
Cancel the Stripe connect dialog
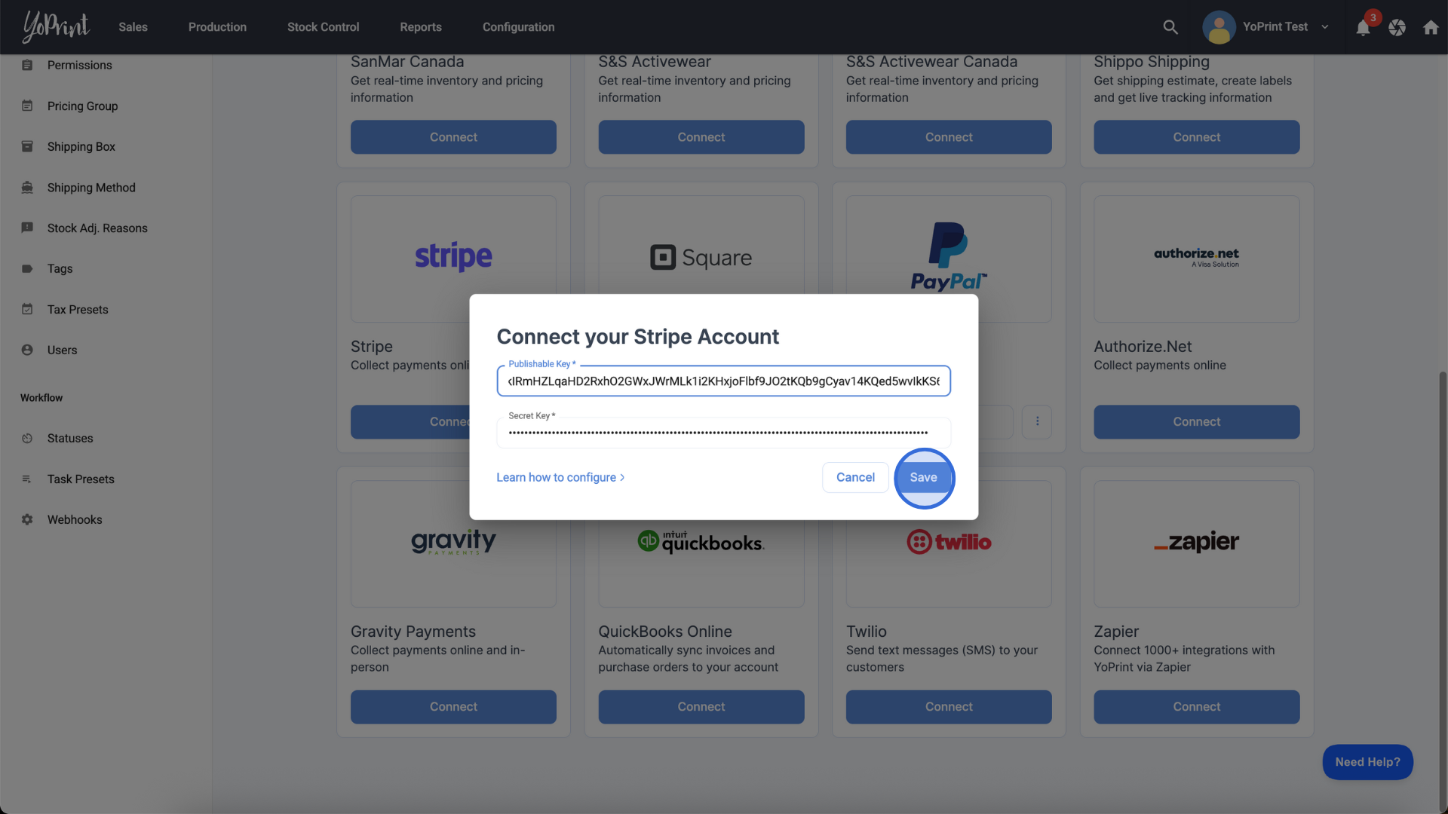click(855, 477)
